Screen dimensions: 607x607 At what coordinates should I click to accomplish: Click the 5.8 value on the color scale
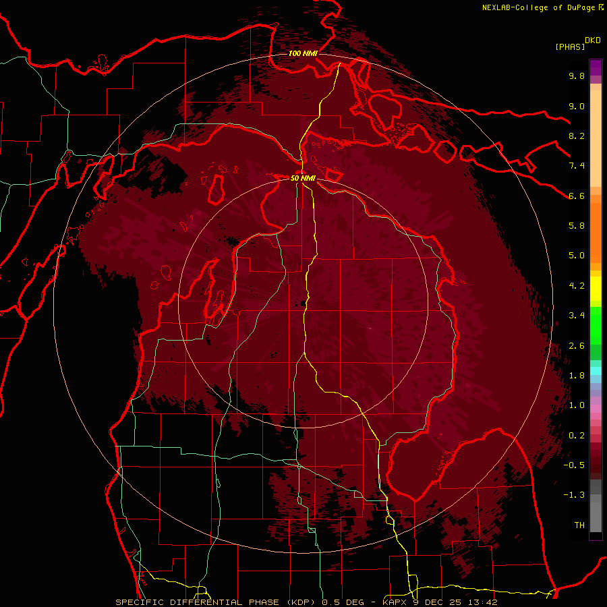point(577,226)
